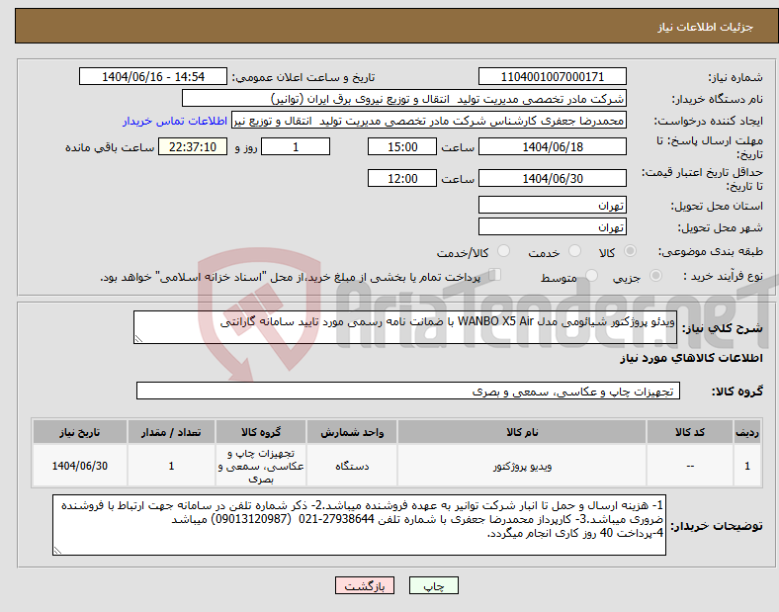Select the متوسط purchase type radio
The width and height of the screenshot is (779, 612).
click(x=592, y=275)
